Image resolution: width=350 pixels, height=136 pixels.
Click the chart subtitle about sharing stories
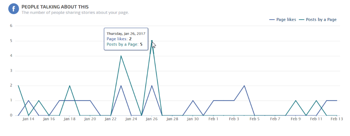click(75, 12)
